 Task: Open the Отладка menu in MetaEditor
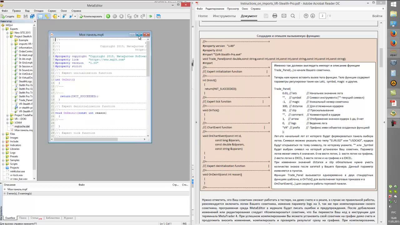click(x=38, y=11)
